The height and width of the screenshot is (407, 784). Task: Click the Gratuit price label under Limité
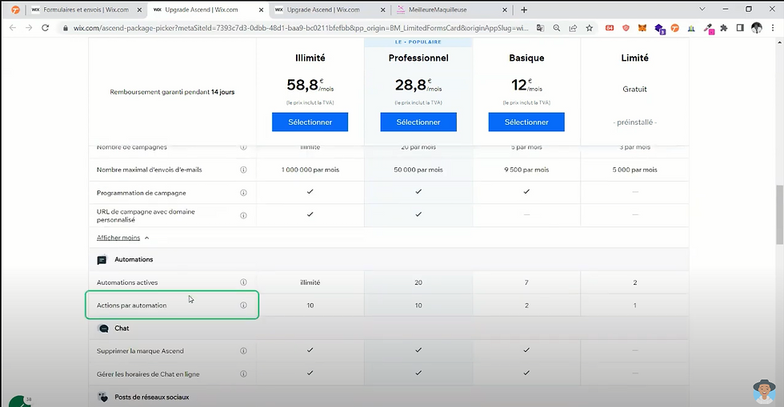click(x=635, y=89)
